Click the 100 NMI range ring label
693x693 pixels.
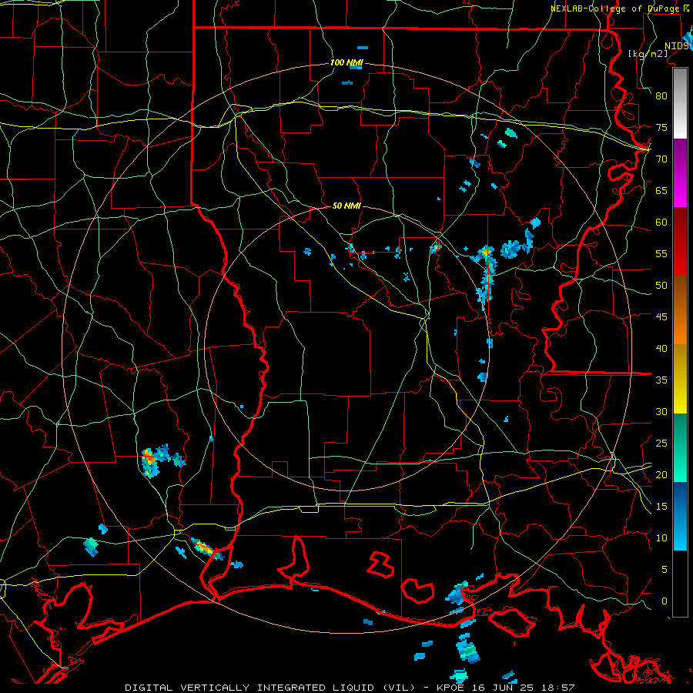pos(346,63)
